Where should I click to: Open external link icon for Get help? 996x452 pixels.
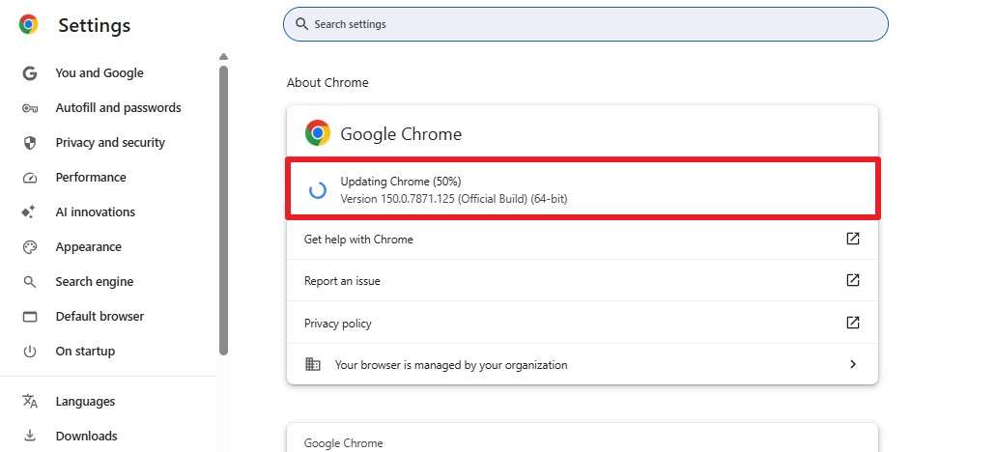pyautogui.click(x=852, y=239)
